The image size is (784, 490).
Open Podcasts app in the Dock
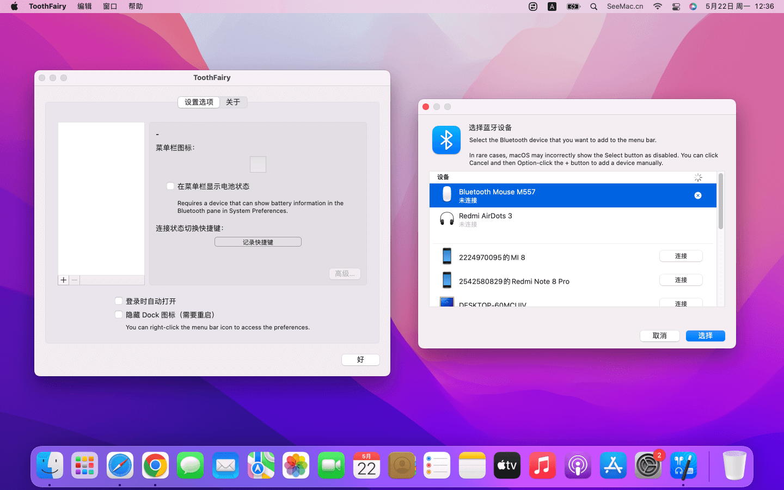point(578,465)
